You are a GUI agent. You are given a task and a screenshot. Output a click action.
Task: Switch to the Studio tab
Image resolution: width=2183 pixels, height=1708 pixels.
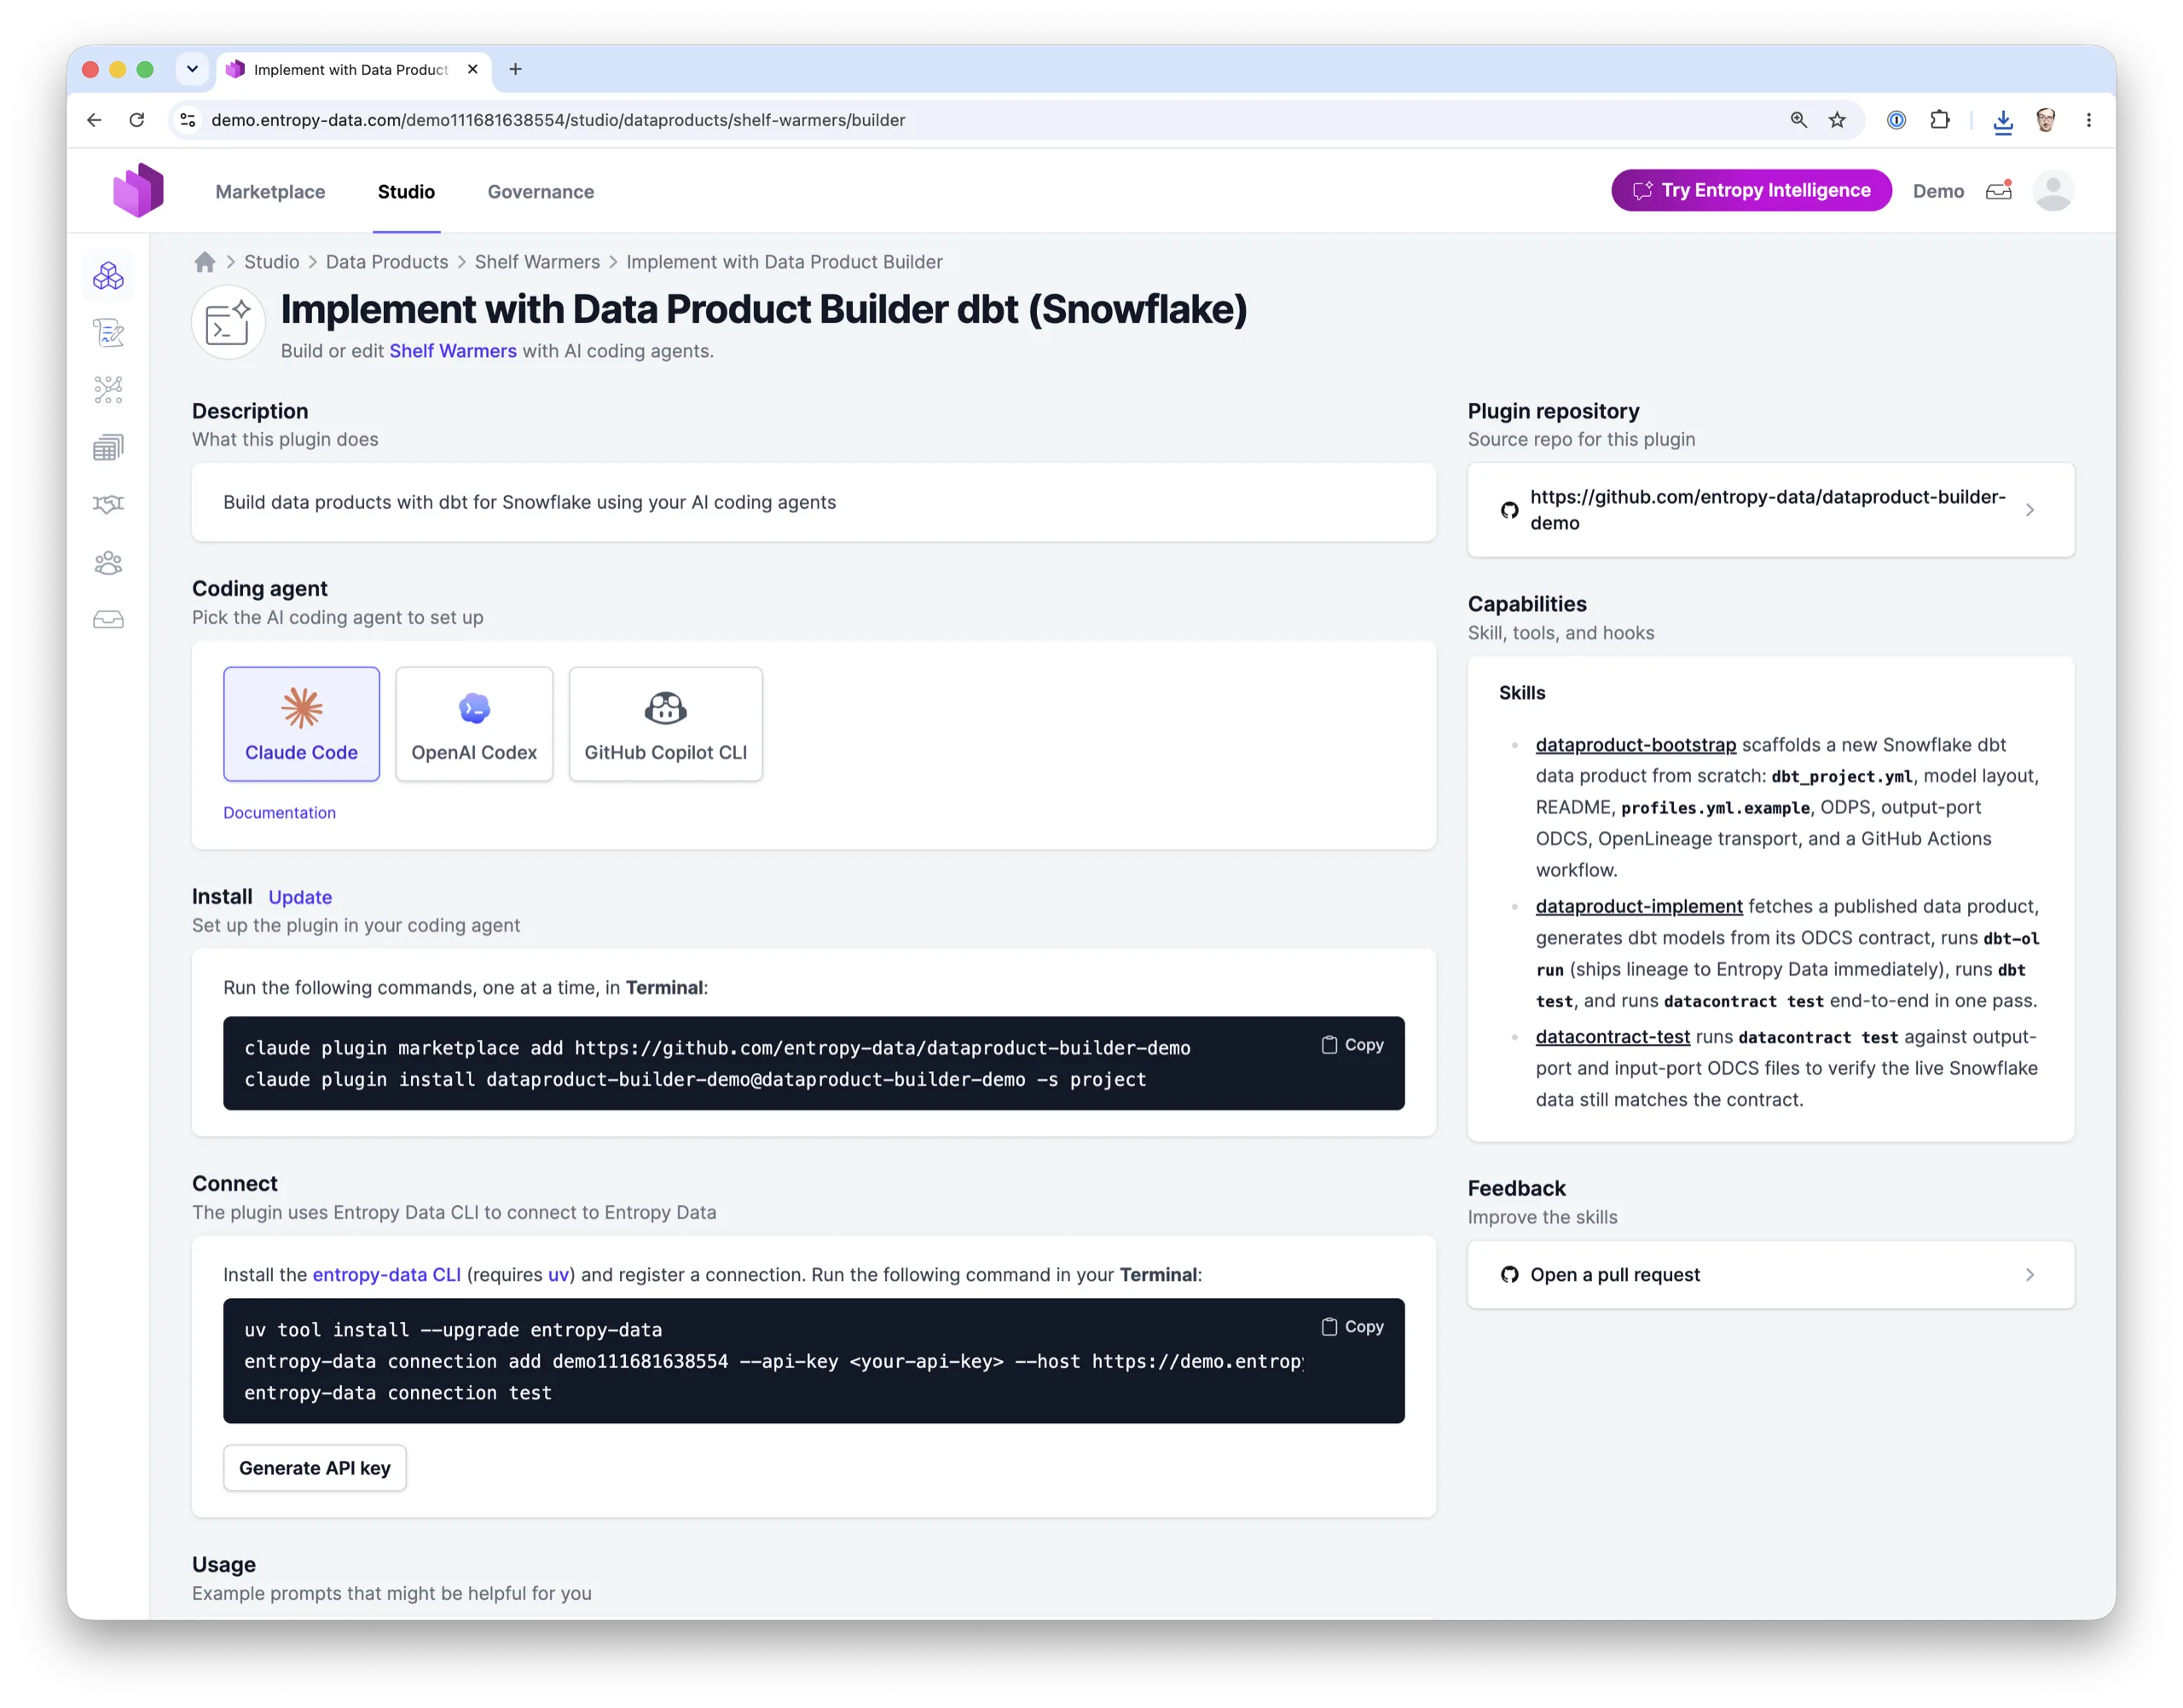406,191
